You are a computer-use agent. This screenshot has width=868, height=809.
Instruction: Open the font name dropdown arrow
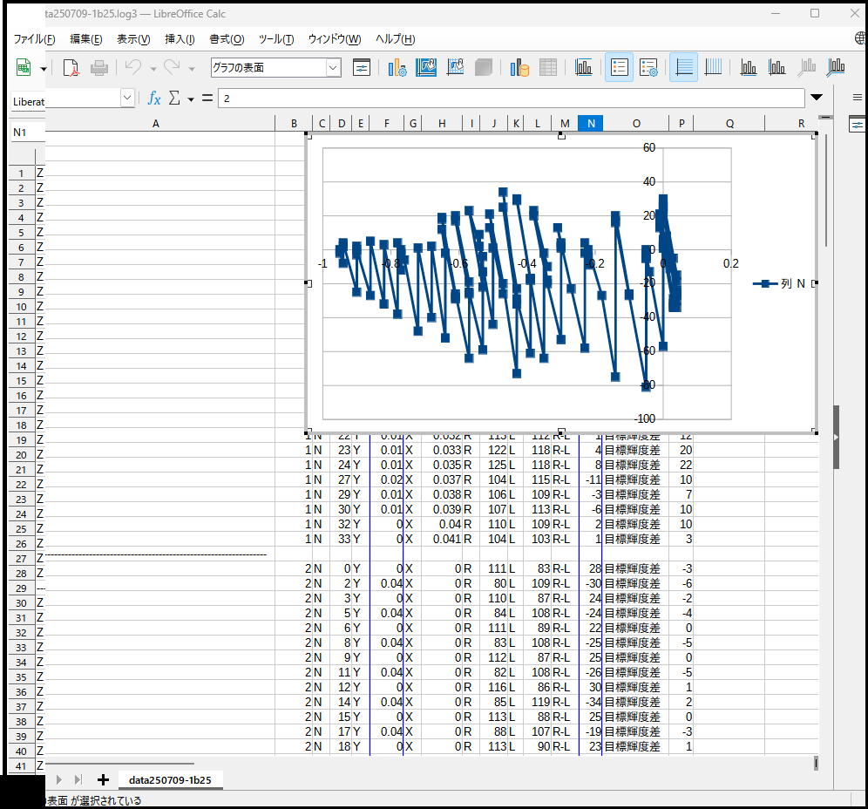[128, 98]
